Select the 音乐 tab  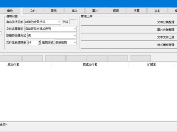coord(54,11)
